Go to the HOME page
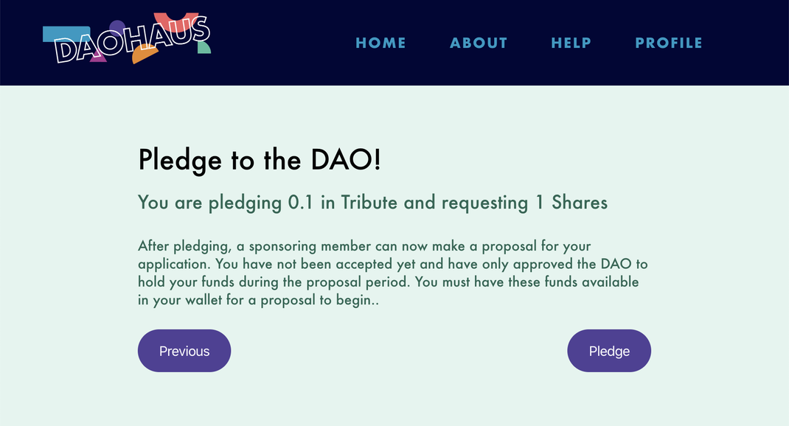Viewport: 789px width, 426px height. [380, 43]
